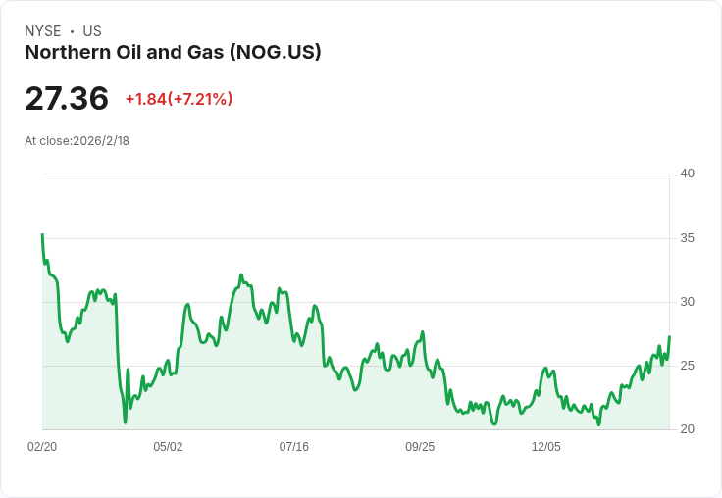This screenshot has height=498, width=722.
Task: Click the At close 2026/2/18 timestamp
Action: (x=77, y=140)
